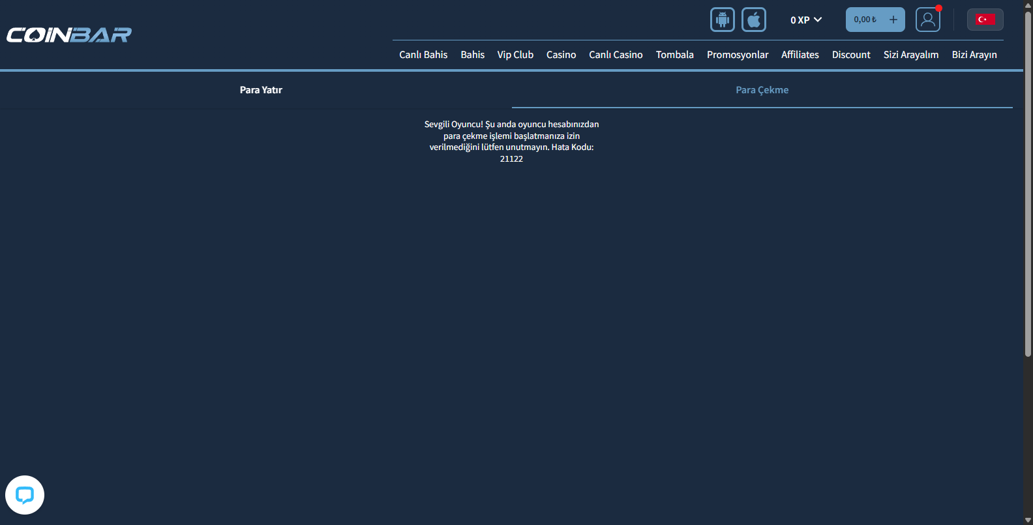This screenshot has height=525, width=1033.
Task: Select the Para Çekme tab
Action: pyautogui.click(x=762, y=90)
